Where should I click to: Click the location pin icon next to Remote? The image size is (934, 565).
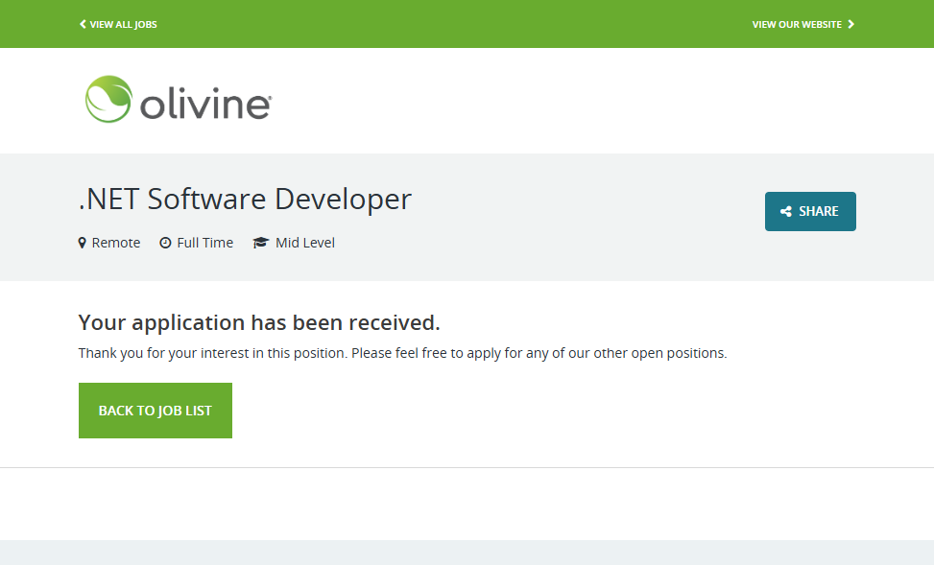(83, 243)
